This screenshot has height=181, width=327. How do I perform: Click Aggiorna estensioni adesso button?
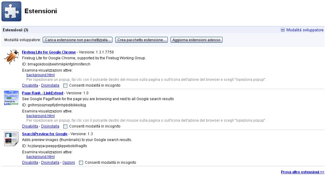(196, 40)
